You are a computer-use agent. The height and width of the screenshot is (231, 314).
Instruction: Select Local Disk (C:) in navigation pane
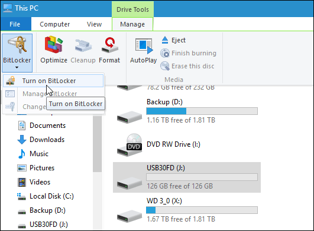[51, 196]
